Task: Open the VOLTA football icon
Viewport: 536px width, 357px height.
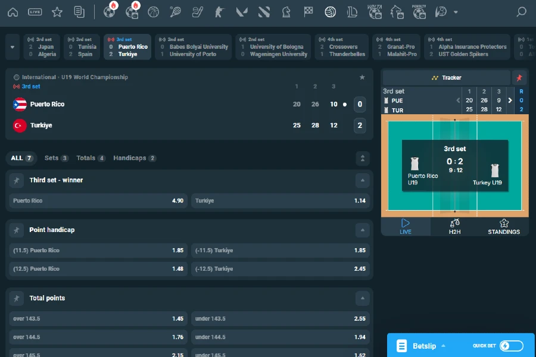Action: click(x=374, y=11)
